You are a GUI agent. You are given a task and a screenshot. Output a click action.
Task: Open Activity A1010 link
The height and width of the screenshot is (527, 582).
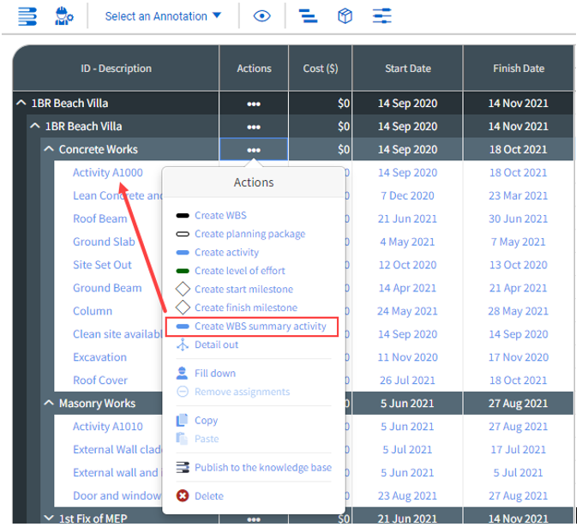point(108,427)
